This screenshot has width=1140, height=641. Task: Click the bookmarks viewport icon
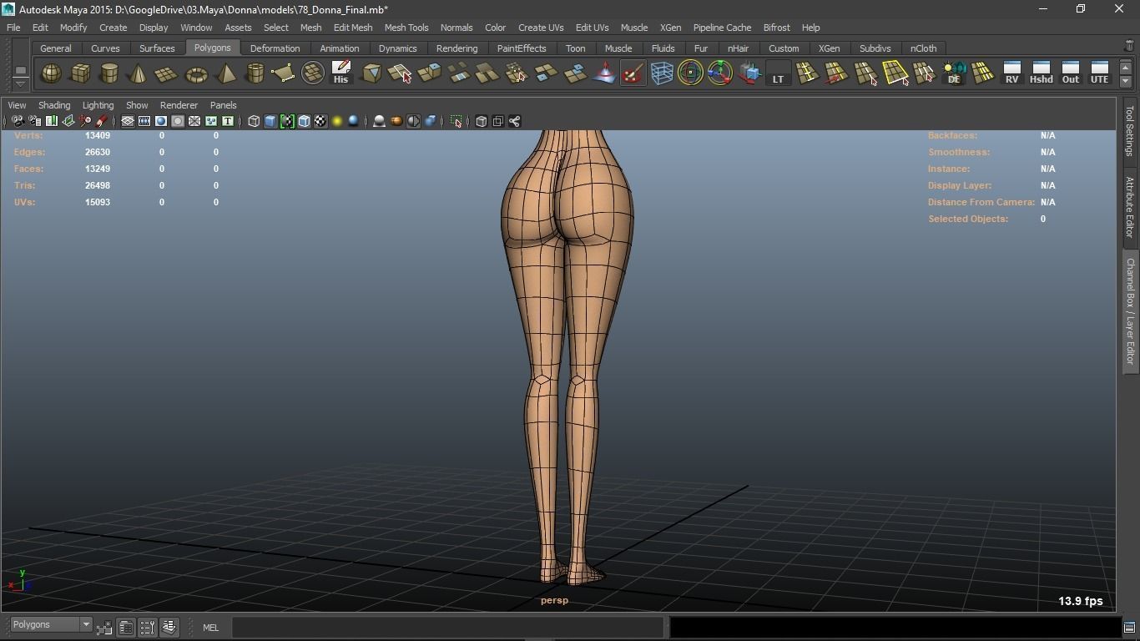click(x=51, y=122)
